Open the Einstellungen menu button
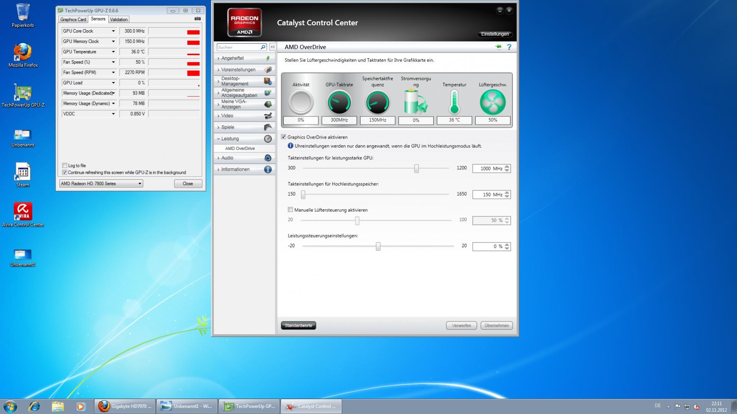Screen dimensions: 737x414 495,34
